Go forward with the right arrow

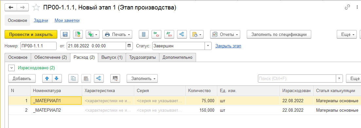(23, 8)
